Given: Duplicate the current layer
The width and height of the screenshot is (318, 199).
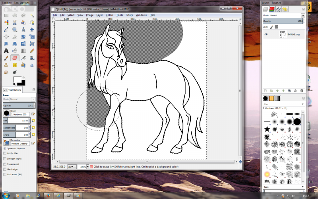Looking at the screenshot, I should (x=289, y=91).
